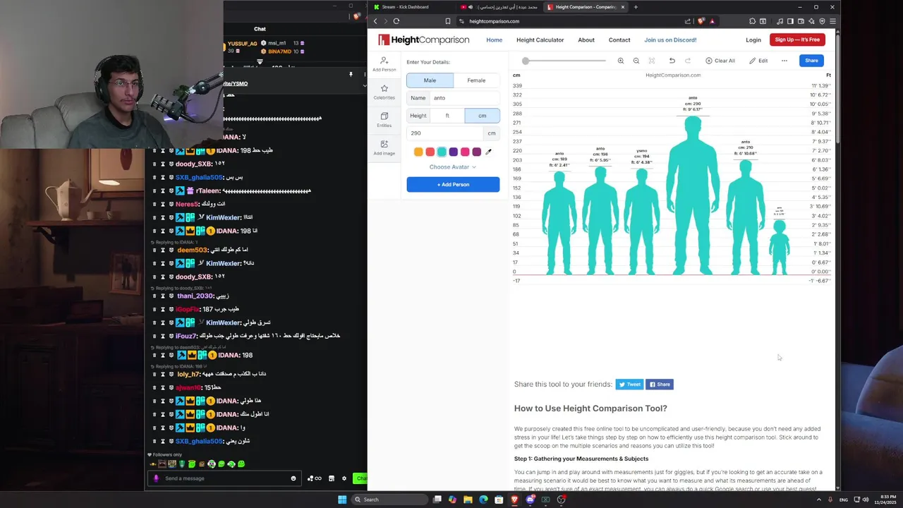Click the Windows taskbar Search box
The height and width of the screenshot is (508, 903).
pyautogui.click(x=391, y=500)
